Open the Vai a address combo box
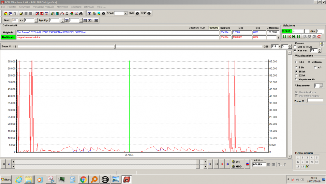 click(x=259, y=164)
